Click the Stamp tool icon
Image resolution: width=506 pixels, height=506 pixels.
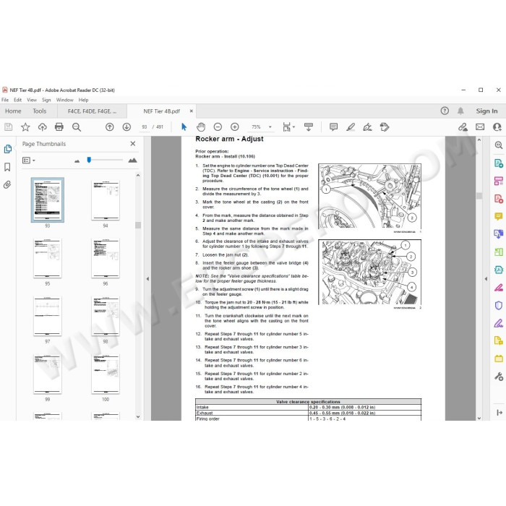385,127
